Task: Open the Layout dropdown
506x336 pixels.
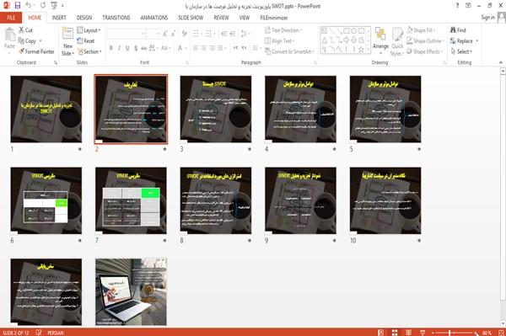Action: pyautogui.click(x=89, y=30)
